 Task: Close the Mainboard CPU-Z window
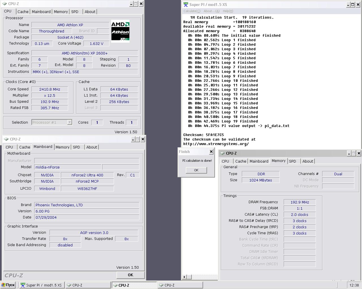point(143,139)
